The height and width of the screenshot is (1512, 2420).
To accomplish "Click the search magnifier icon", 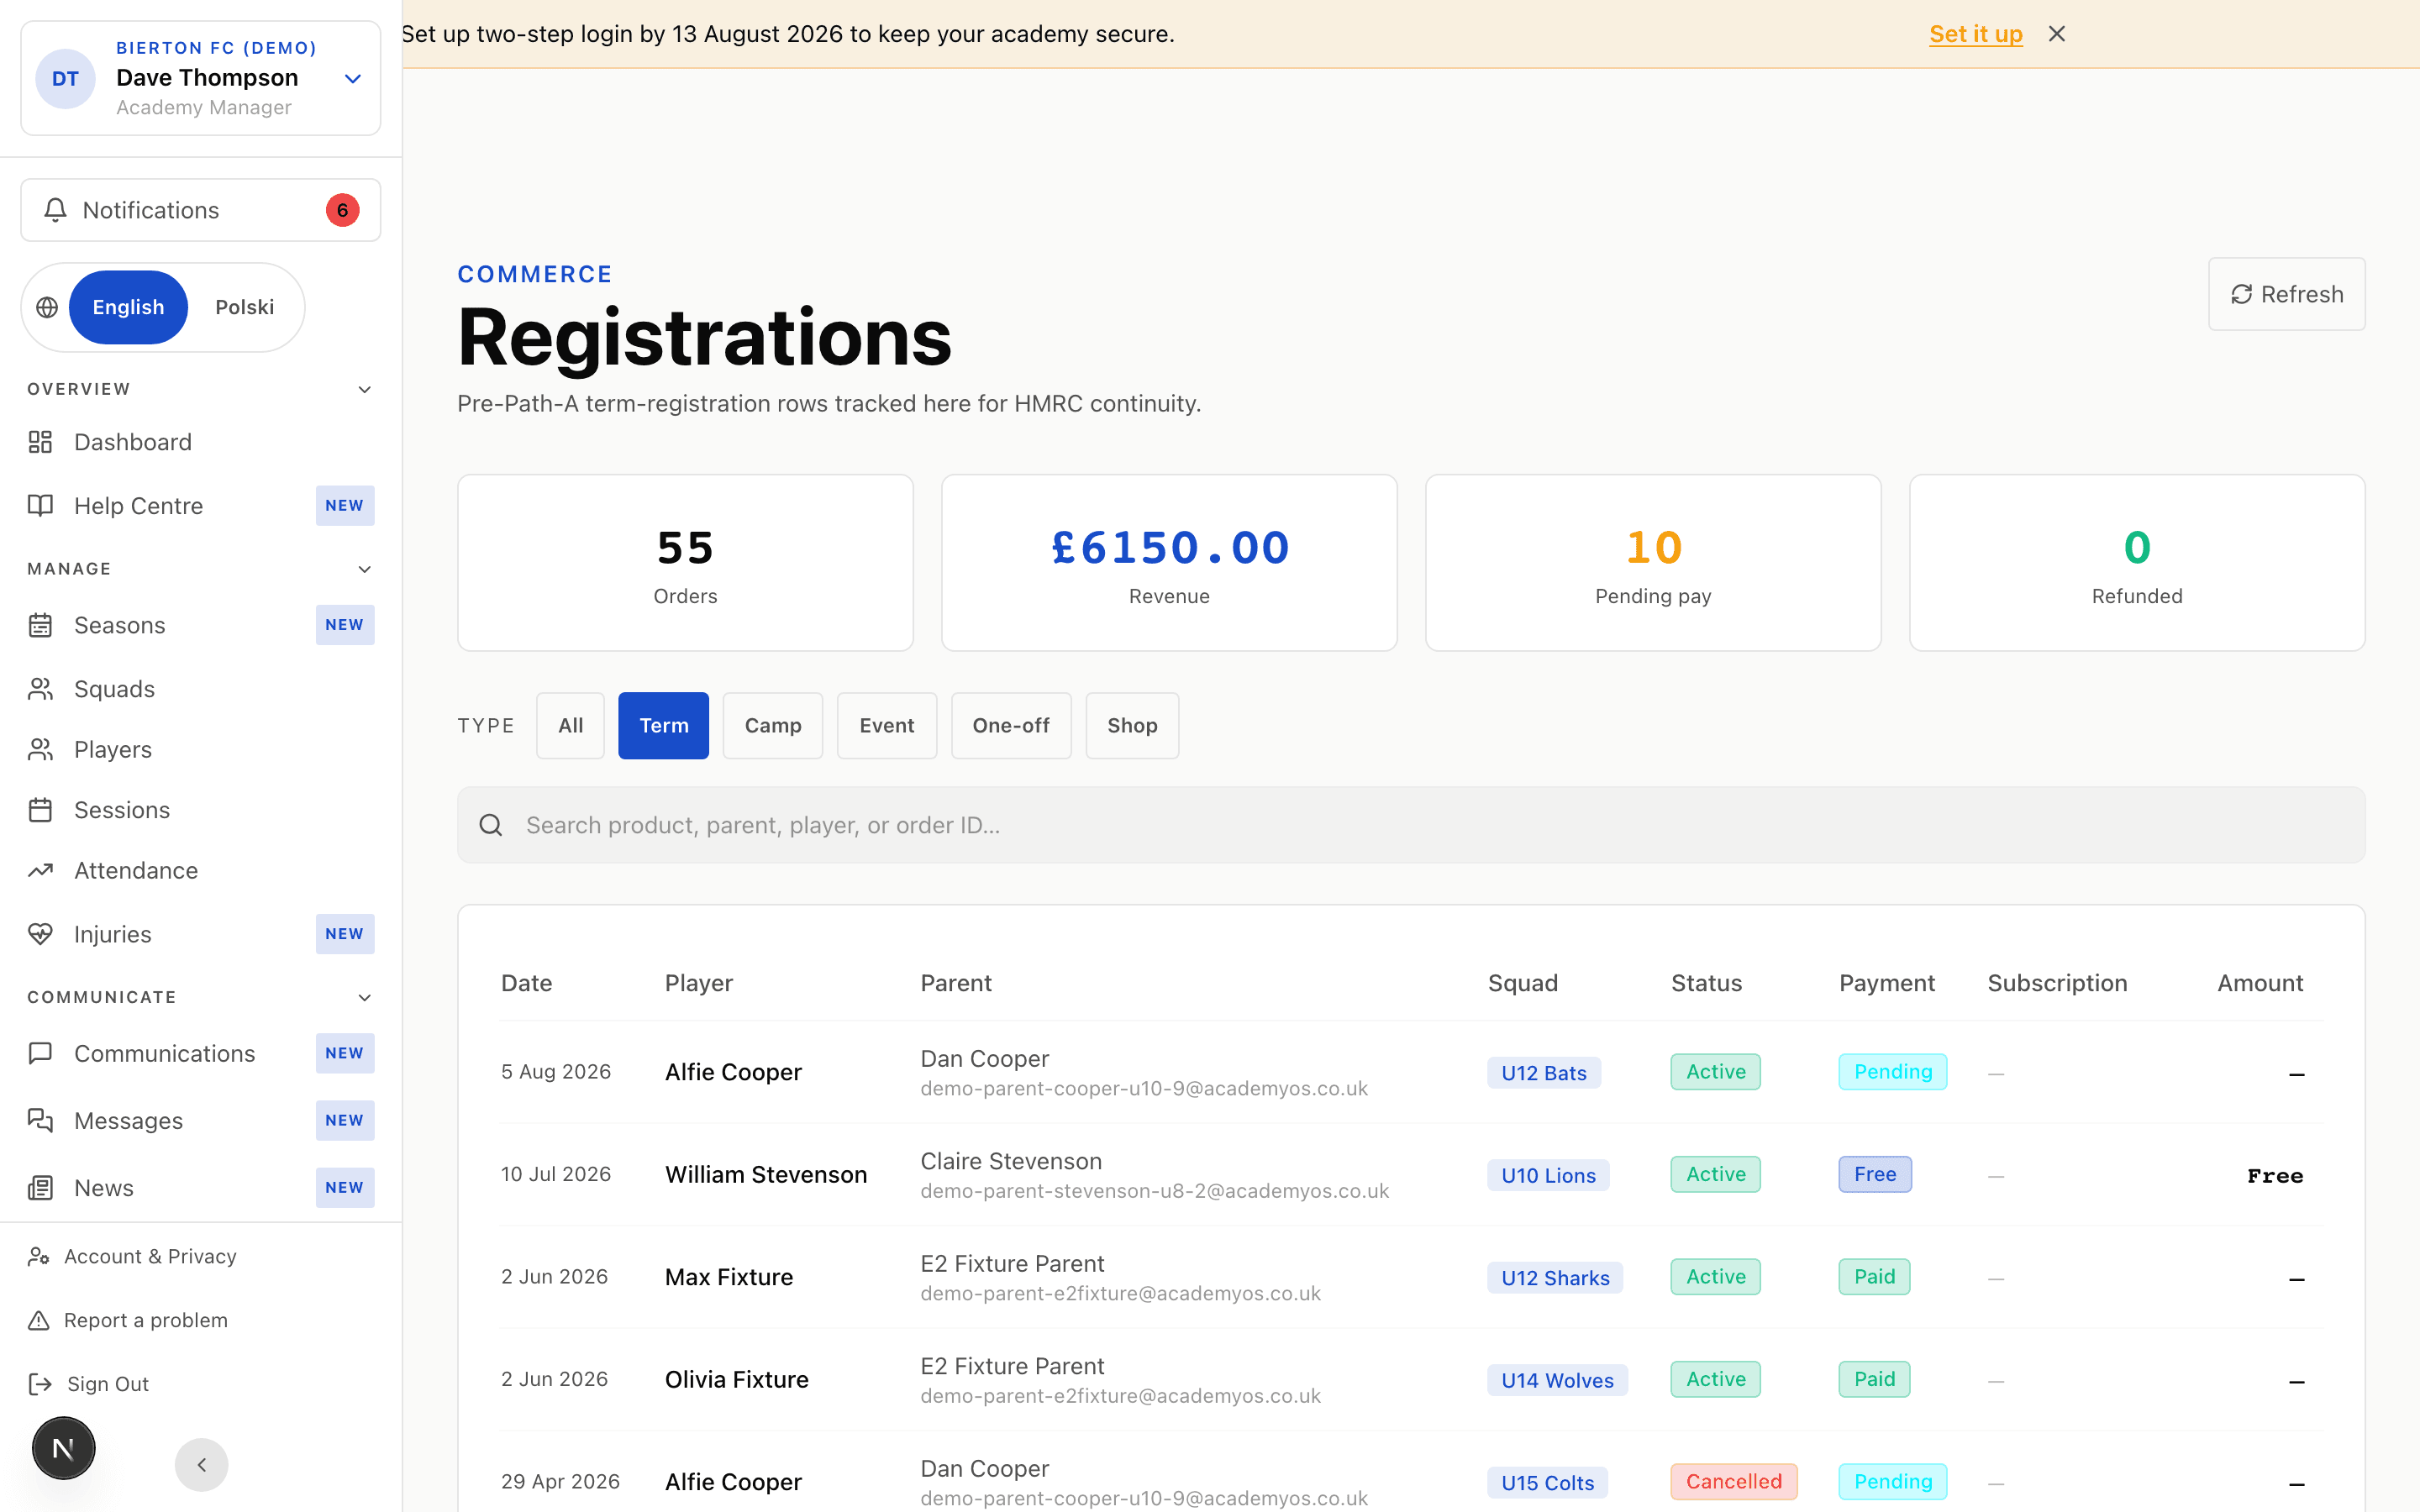I will [490, 825].
